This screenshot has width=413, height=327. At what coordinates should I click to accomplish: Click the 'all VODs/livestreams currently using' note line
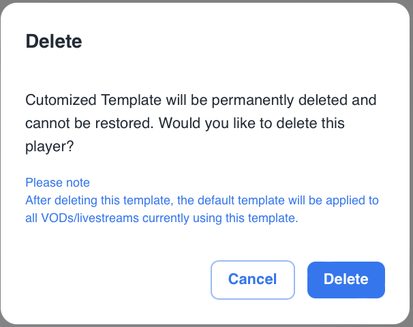[x=162, y=219]
